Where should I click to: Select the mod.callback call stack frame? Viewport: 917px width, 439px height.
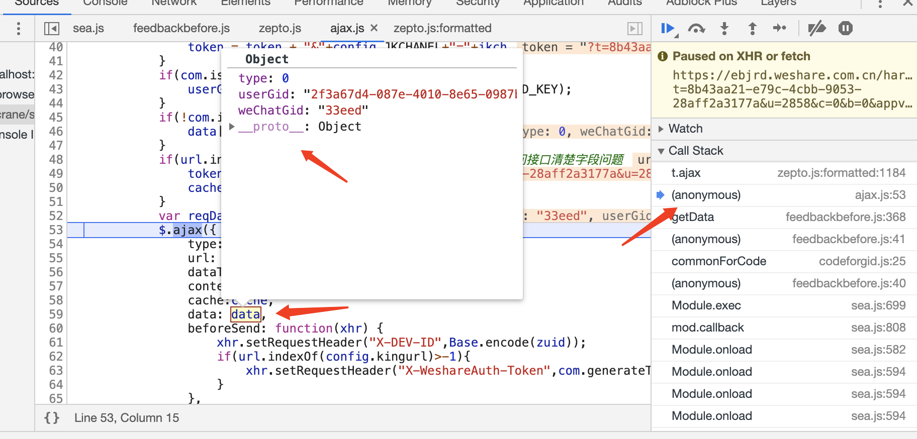click(x=784, y=327)
